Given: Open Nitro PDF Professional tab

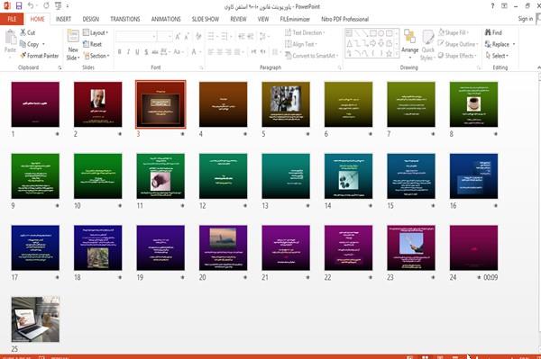Looking at the screenshot, I should (x=344, y=19).
